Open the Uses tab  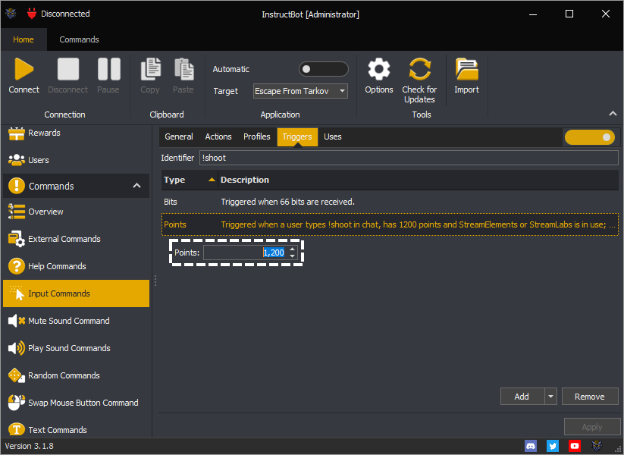point(333,137)
